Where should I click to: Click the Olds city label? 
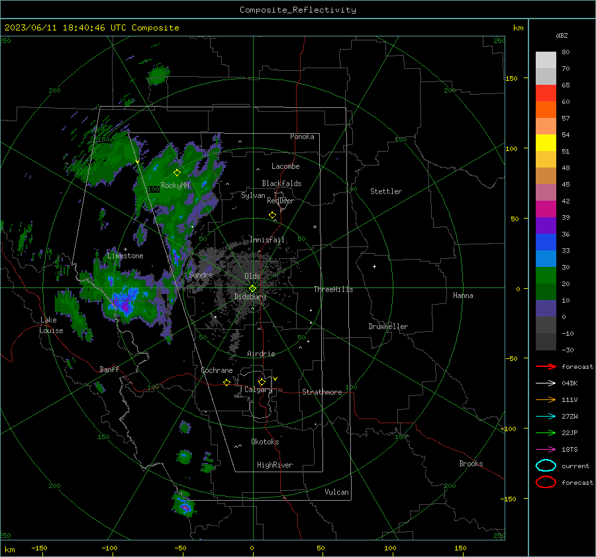pyautogui.click(x=252, y=276)
